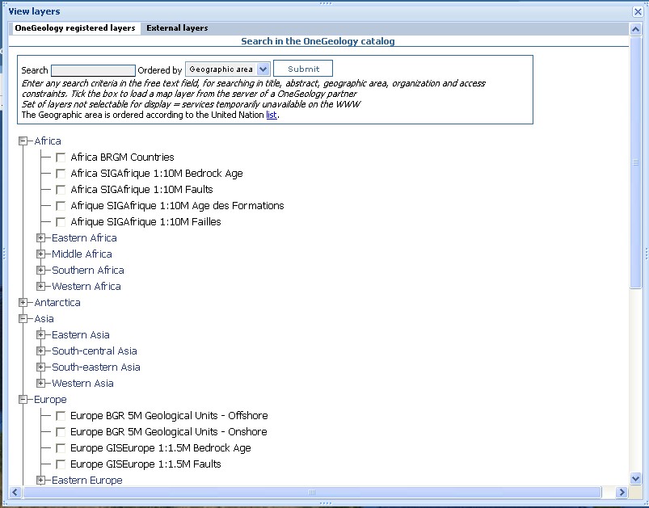
Task: Expand the Antarctica tree node
Action: click(x=23, y=303)
